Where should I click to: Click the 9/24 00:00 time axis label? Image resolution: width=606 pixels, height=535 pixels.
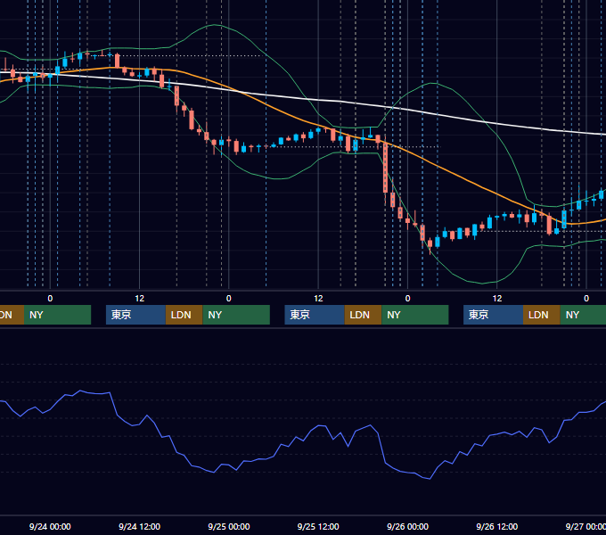[x=50, y=526]
